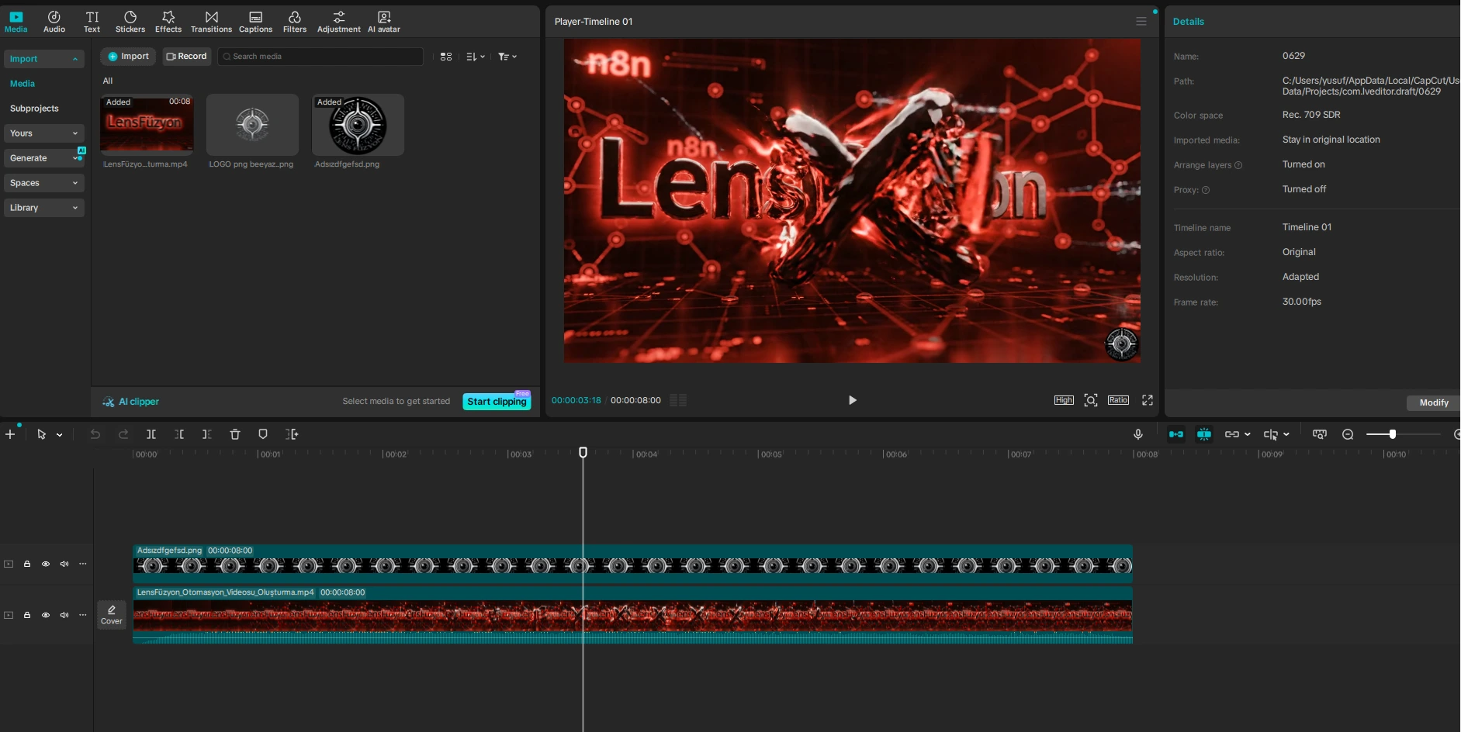Select the Adsızdfgefsd.png media thumbnail
The height and width of the screenshot is (732, 1461).
(x=358, y=124)
